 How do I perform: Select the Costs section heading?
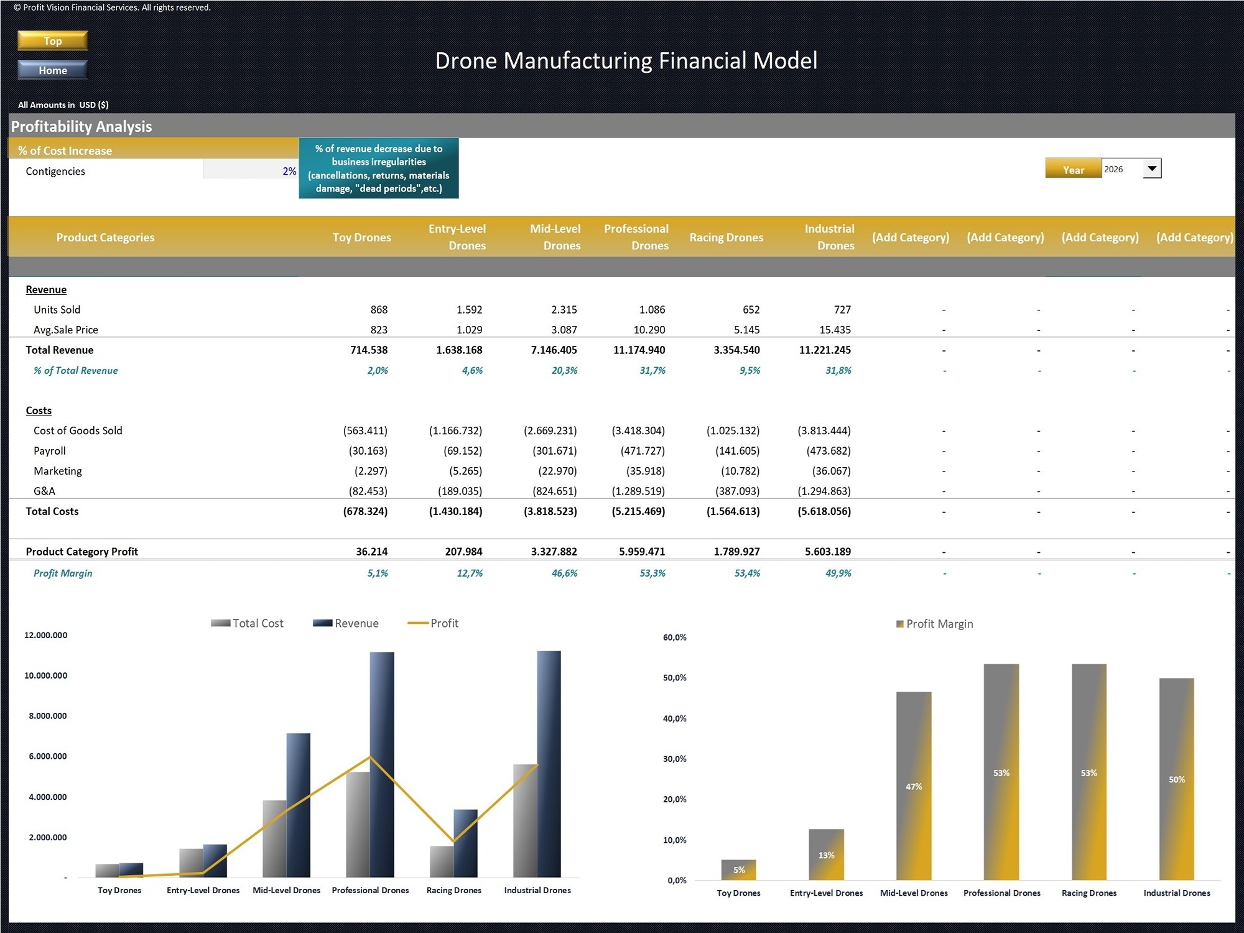(39, 411)
